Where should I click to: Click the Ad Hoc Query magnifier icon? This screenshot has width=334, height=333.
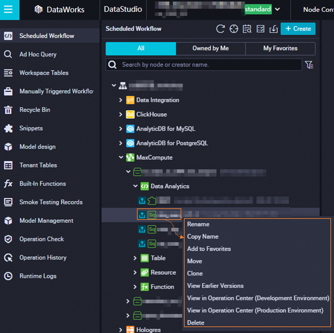coord(8,54)
